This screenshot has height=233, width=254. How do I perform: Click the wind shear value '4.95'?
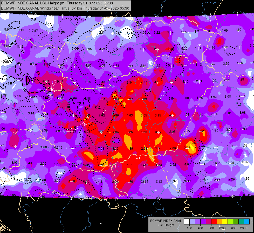pos(86,165)
